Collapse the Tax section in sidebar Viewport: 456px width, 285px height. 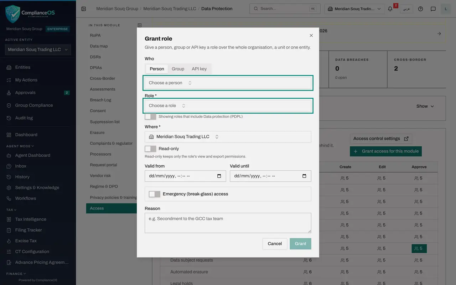click(11, 210)
